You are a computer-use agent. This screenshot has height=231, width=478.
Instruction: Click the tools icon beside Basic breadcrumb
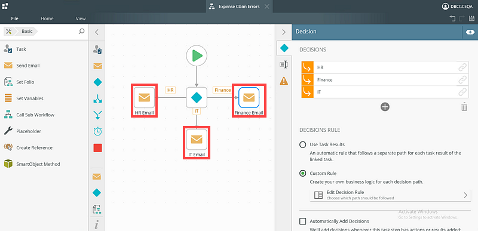pyautogui.click(x=9, y=31)
